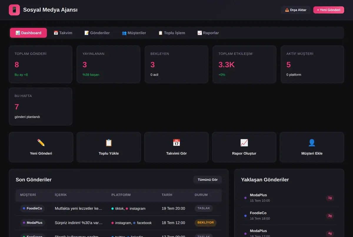The width and height of the screenshot is (353, 237).
Task: Open the Takvim tab
Action: 63,33
